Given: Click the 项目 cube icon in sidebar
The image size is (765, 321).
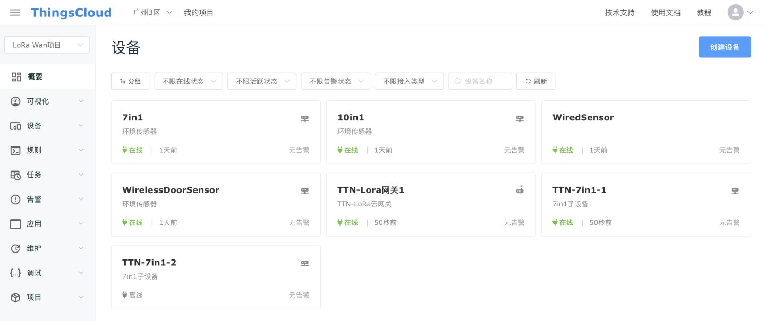Looking at the screenshot, I should [15, 298].
